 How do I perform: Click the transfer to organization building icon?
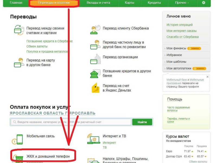coord(95,59)
